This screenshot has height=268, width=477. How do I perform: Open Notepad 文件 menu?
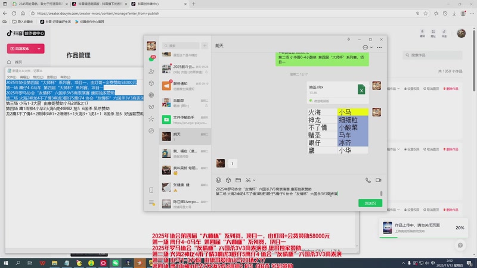11,77
